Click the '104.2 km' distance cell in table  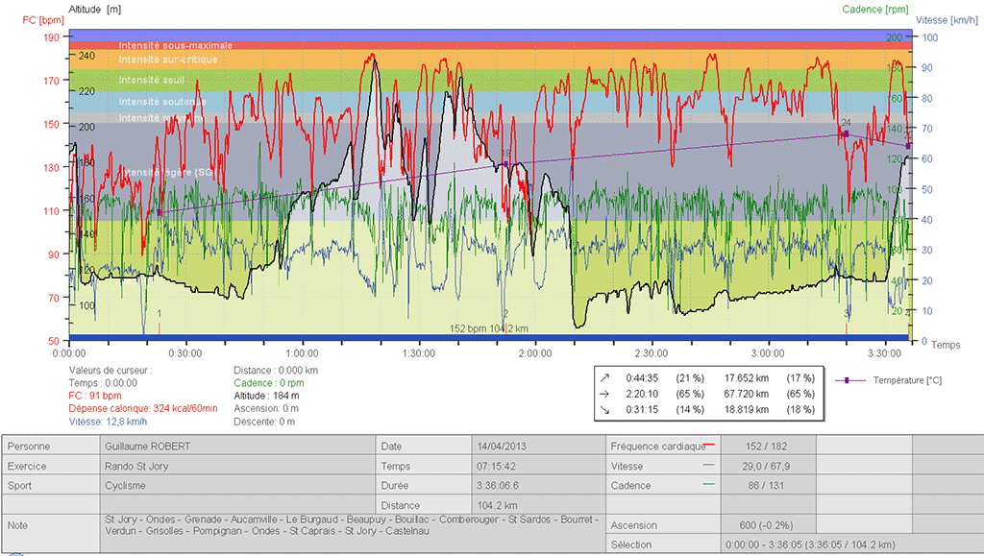click(x=538, y=505)
